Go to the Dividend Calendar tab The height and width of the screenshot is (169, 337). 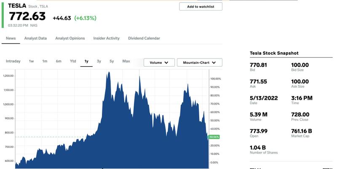144,38
